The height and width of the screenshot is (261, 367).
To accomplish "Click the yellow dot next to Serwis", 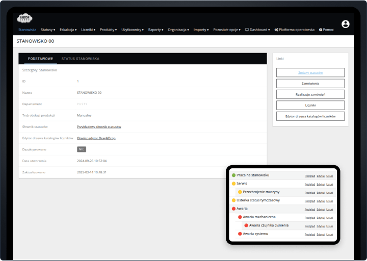I will tap(233, 184).
